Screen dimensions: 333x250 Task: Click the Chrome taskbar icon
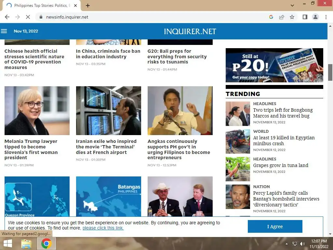point(47,243)
